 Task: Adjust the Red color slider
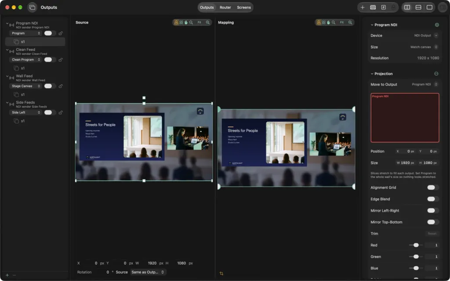pos(416,245)
